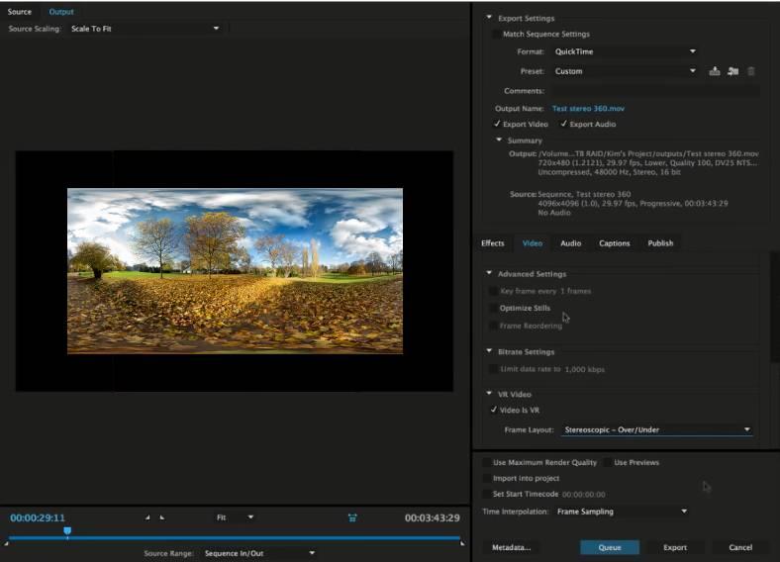Click the blue playhead on the timeline

coord(67,531)
